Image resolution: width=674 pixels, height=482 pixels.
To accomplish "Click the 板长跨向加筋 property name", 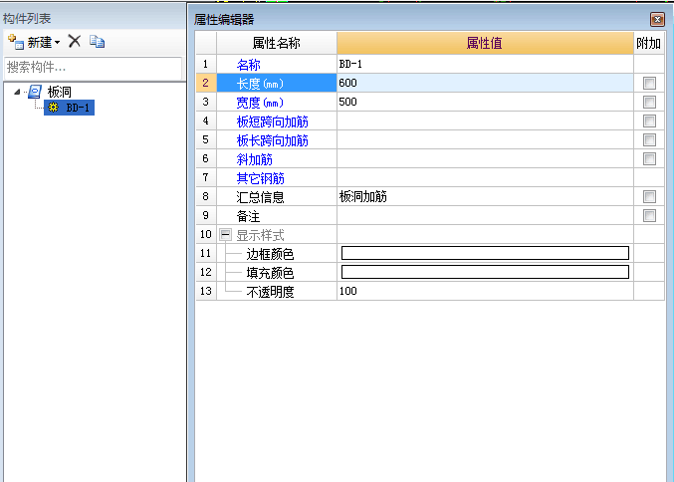I will pyautogui.click(x=272, y=140).
